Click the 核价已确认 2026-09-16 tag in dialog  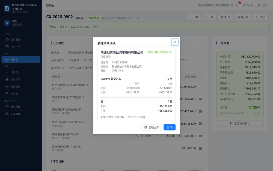click(159, 52)
